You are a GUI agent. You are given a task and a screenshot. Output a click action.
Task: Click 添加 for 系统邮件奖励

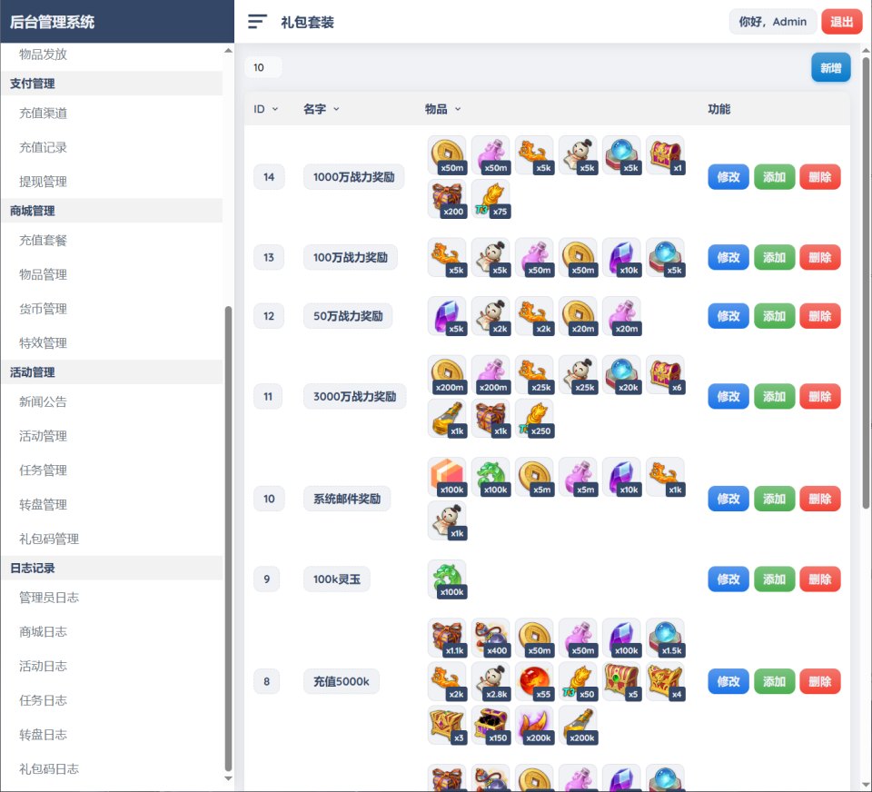(x=774, y=499)
